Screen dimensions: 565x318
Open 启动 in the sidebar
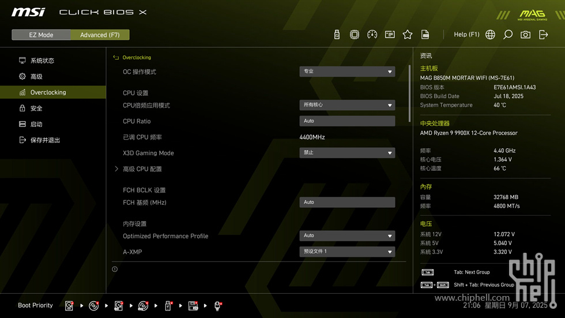53,124
